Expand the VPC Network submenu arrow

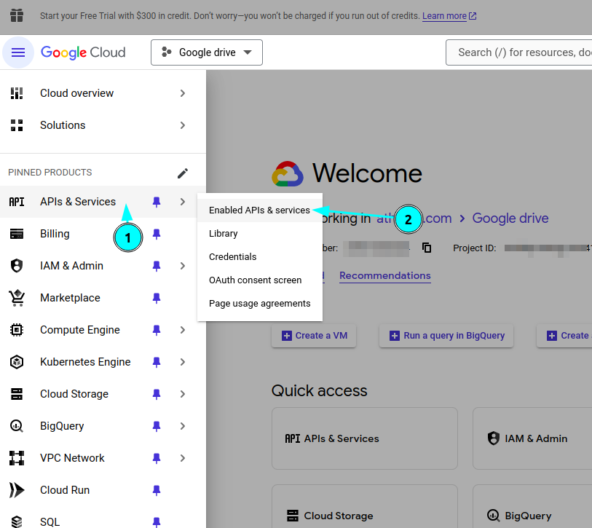point(183,458)
